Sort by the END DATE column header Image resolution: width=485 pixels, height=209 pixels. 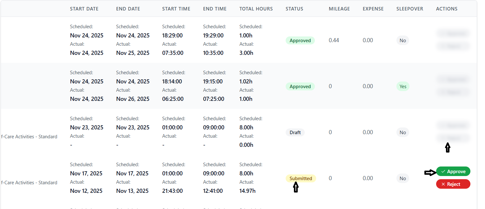[x=128, y=9]
